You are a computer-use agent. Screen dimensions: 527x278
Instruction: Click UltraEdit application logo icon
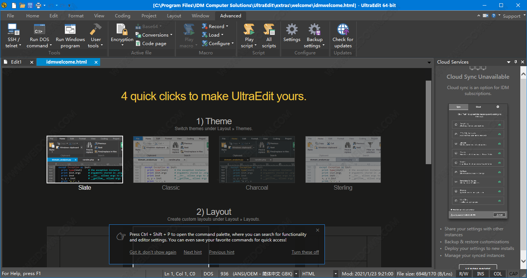[x=4, y=6]
